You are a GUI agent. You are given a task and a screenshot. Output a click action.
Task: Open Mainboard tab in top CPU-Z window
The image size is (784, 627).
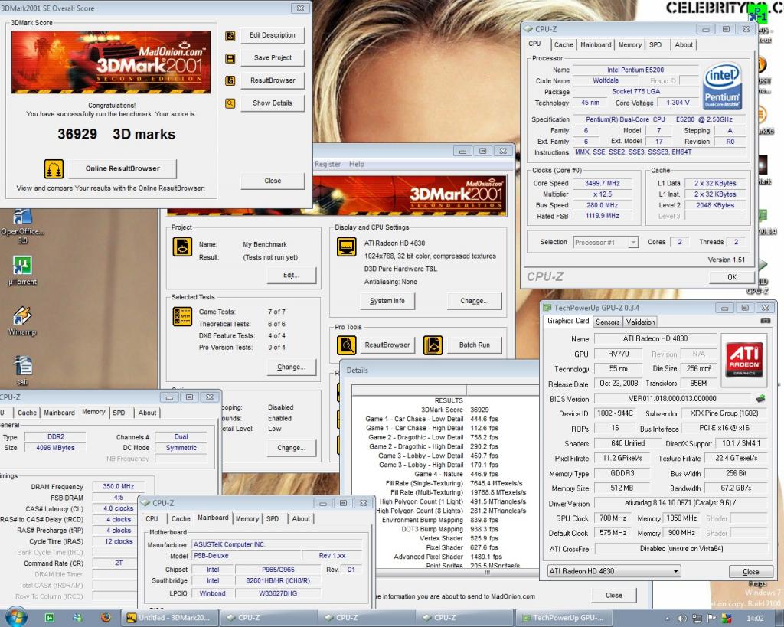click(596, 45)
